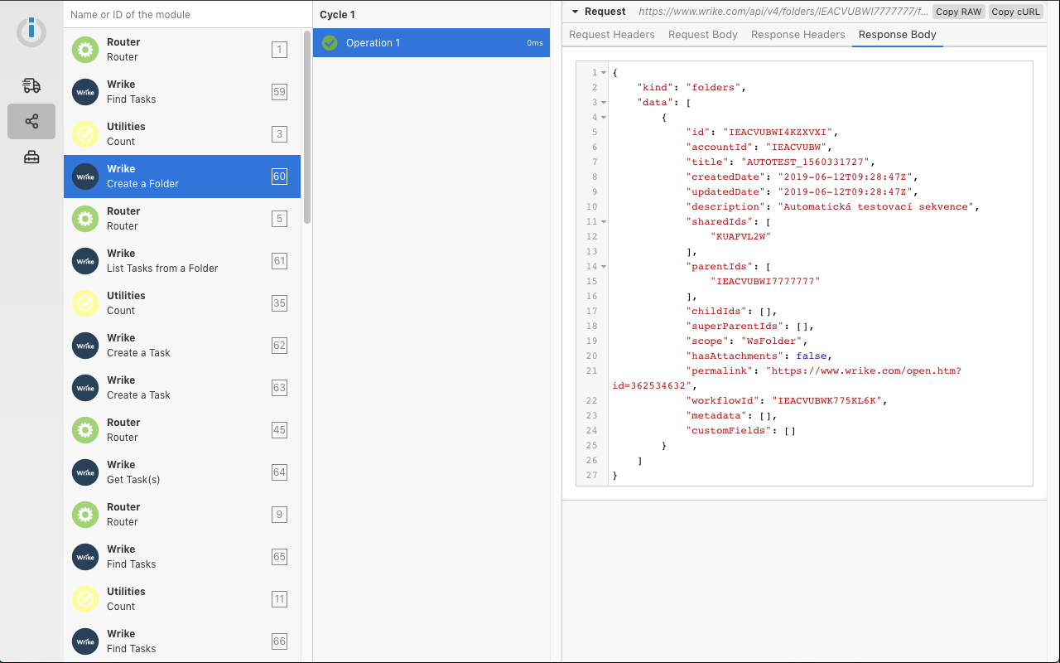Click Wrike icon for module 63
The width and height of the screenshot is (1060, 663).
tap(85, 388)
